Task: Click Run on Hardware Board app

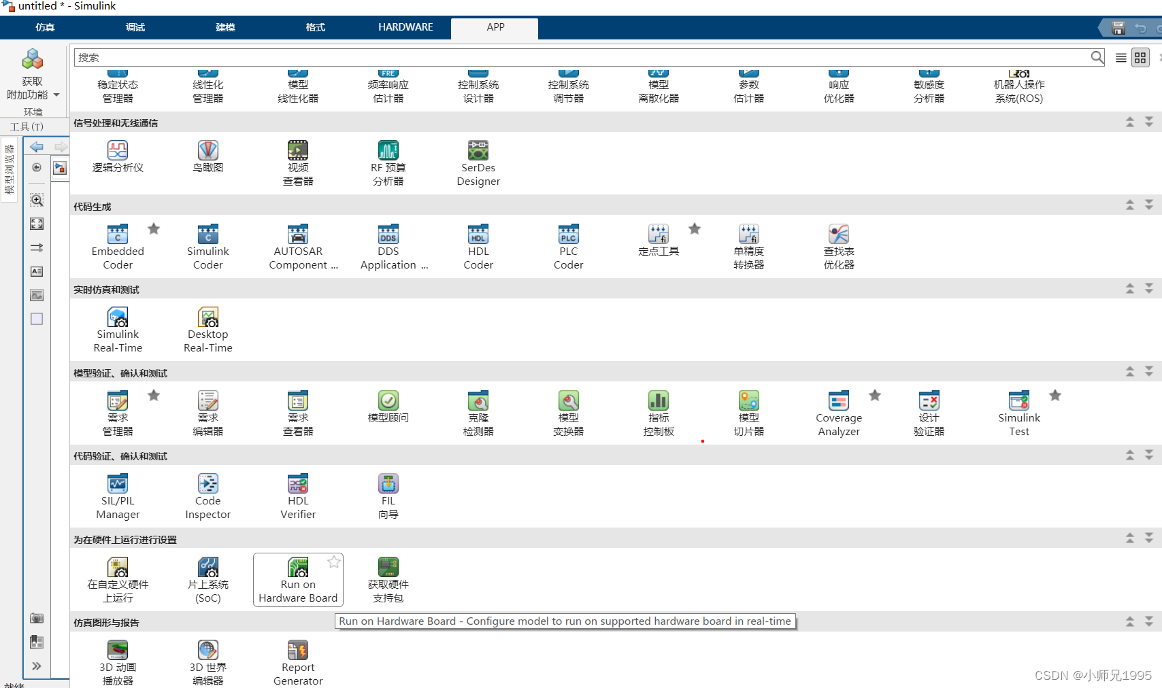Action: click(x=298, y=580)
